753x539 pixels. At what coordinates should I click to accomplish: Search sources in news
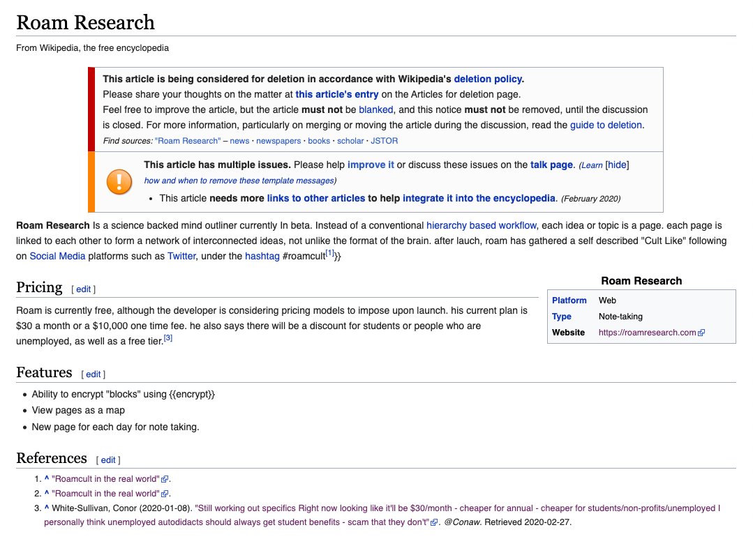(239, 141)
